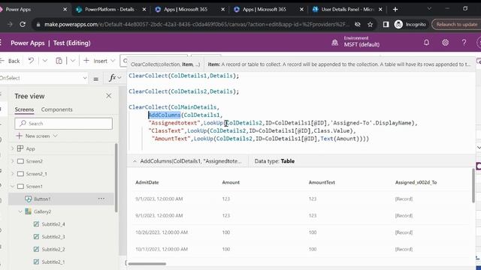Reload the page with the browser refresh icon

pyautogui.click(x=23, y=24)
